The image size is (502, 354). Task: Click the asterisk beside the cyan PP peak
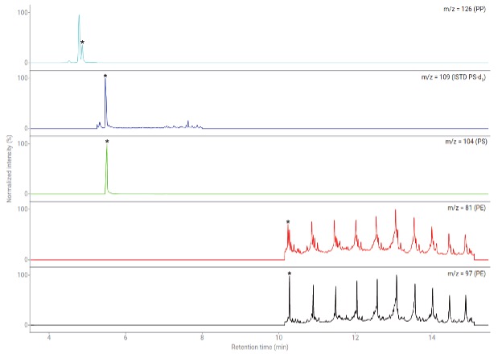[x=82, y=43]
